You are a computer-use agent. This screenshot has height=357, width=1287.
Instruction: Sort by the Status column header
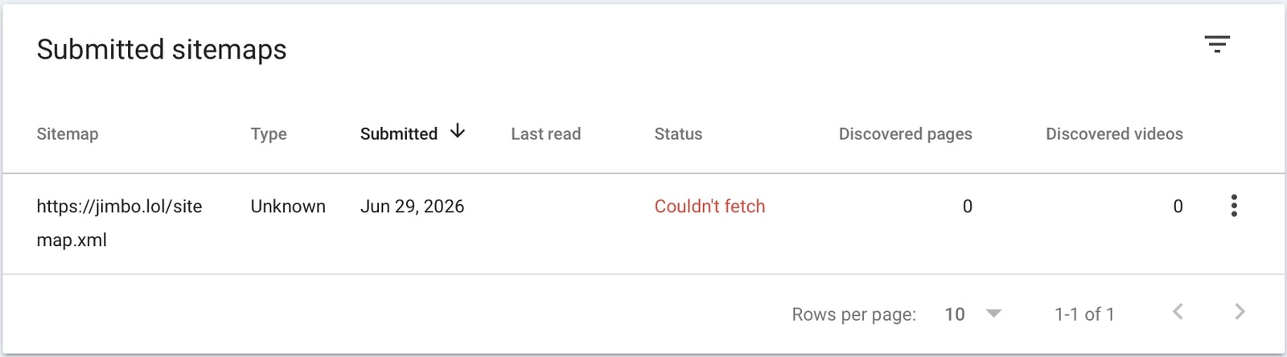tap(678, 134)
